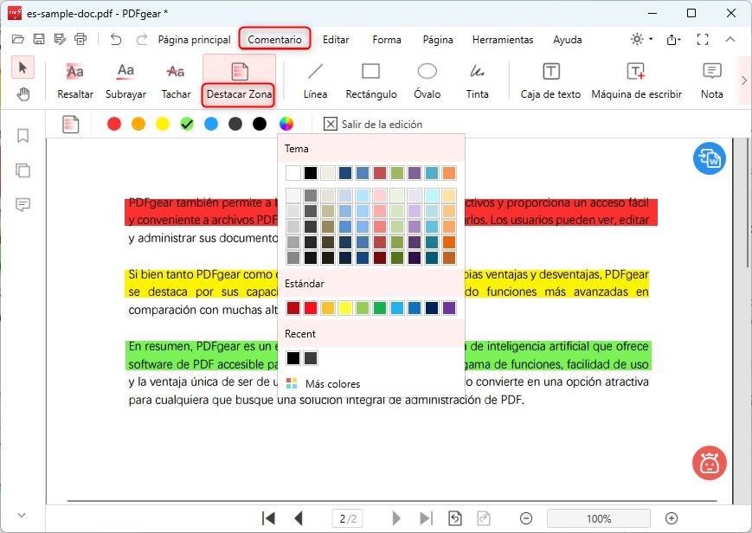Switch to the Página tab
Viewport: 752px width, 533px height.
[x=438, y=39]
